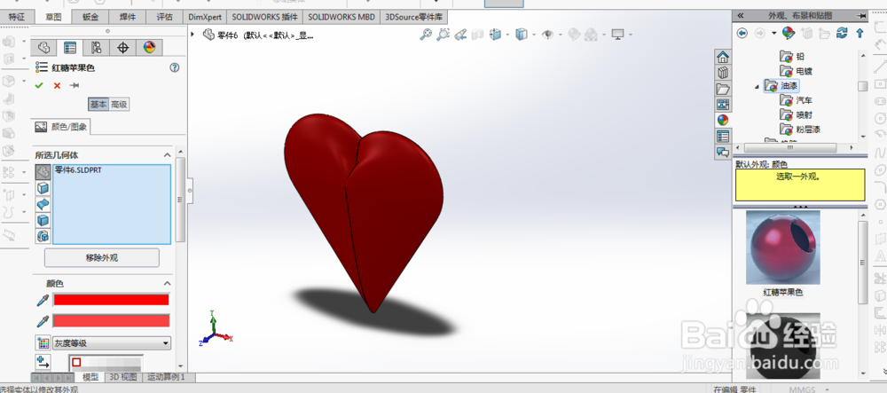The image size is (887, 393).
Task: Open Design Library task pane tab
Action: tap(722, 73)
